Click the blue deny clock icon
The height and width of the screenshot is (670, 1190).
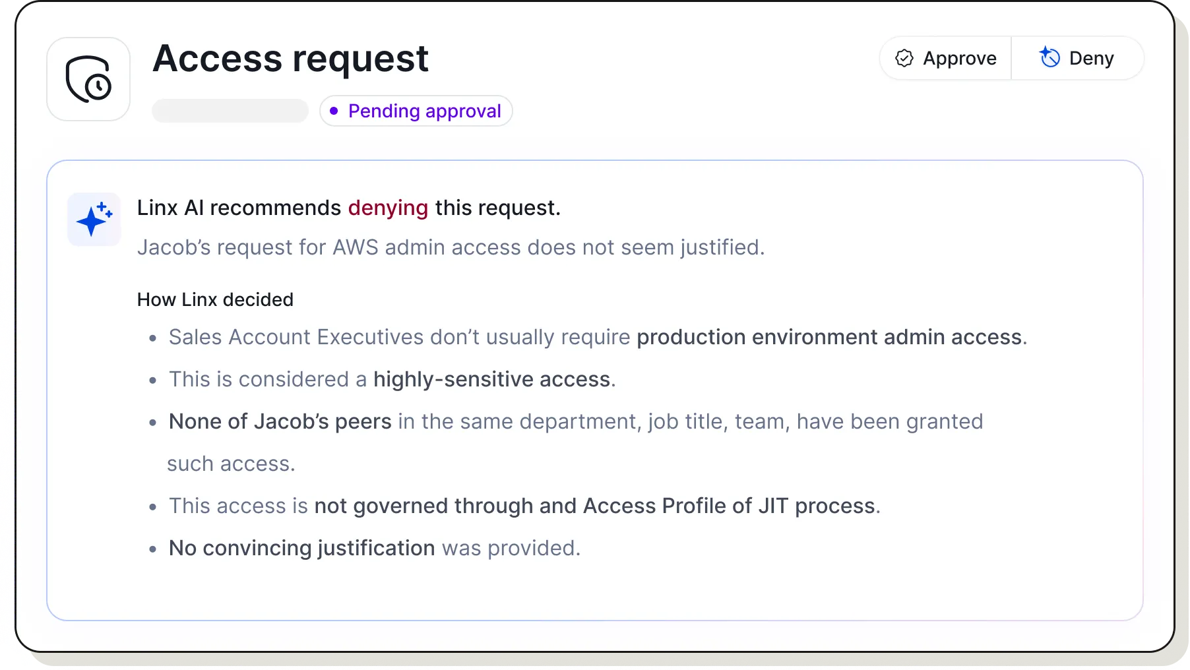pyautogui.click(x=1049, y=57)
